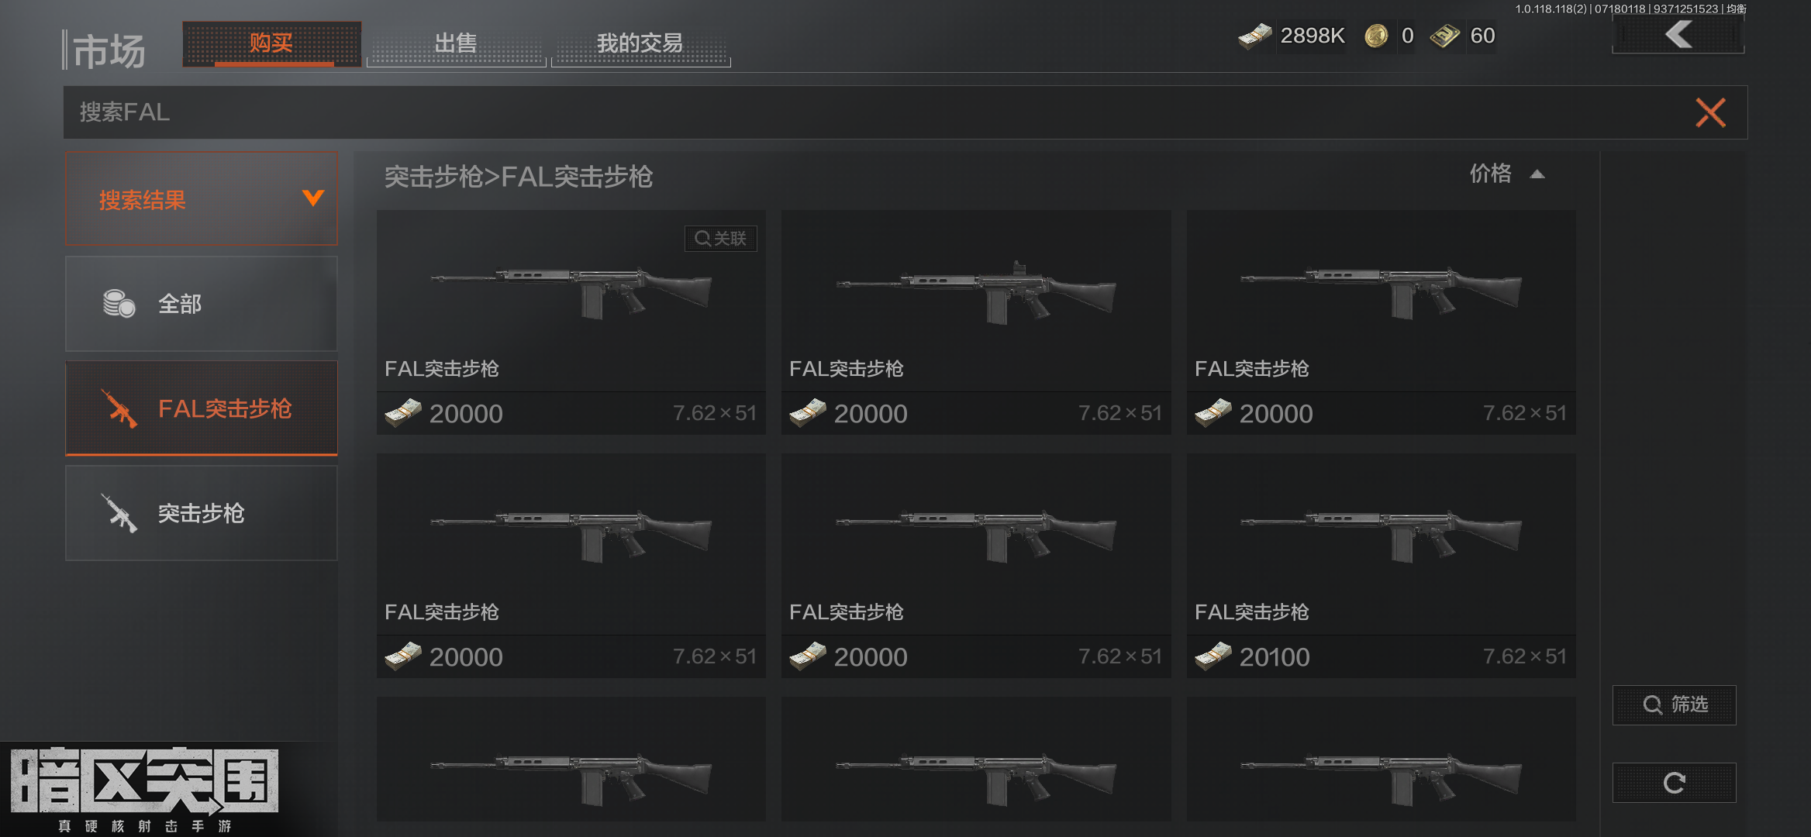This screenshot has width=1811, height=837.
Task: Open the 筛选 filter button
Action: tap(1674, 704)
